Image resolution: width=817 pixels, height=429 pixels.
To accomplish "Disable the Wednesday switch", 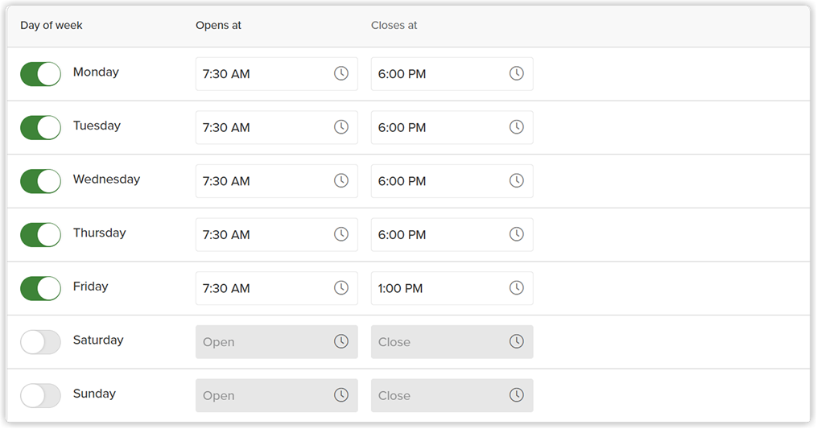I will 40,181.
